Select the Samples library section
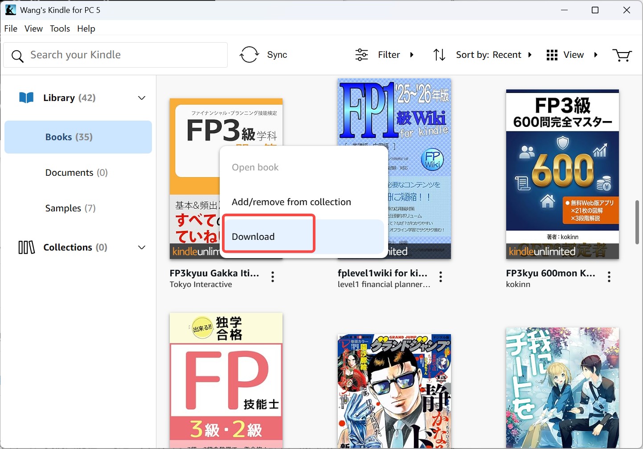This screenshot has width=643, height=449. click(x=70, y=208)
